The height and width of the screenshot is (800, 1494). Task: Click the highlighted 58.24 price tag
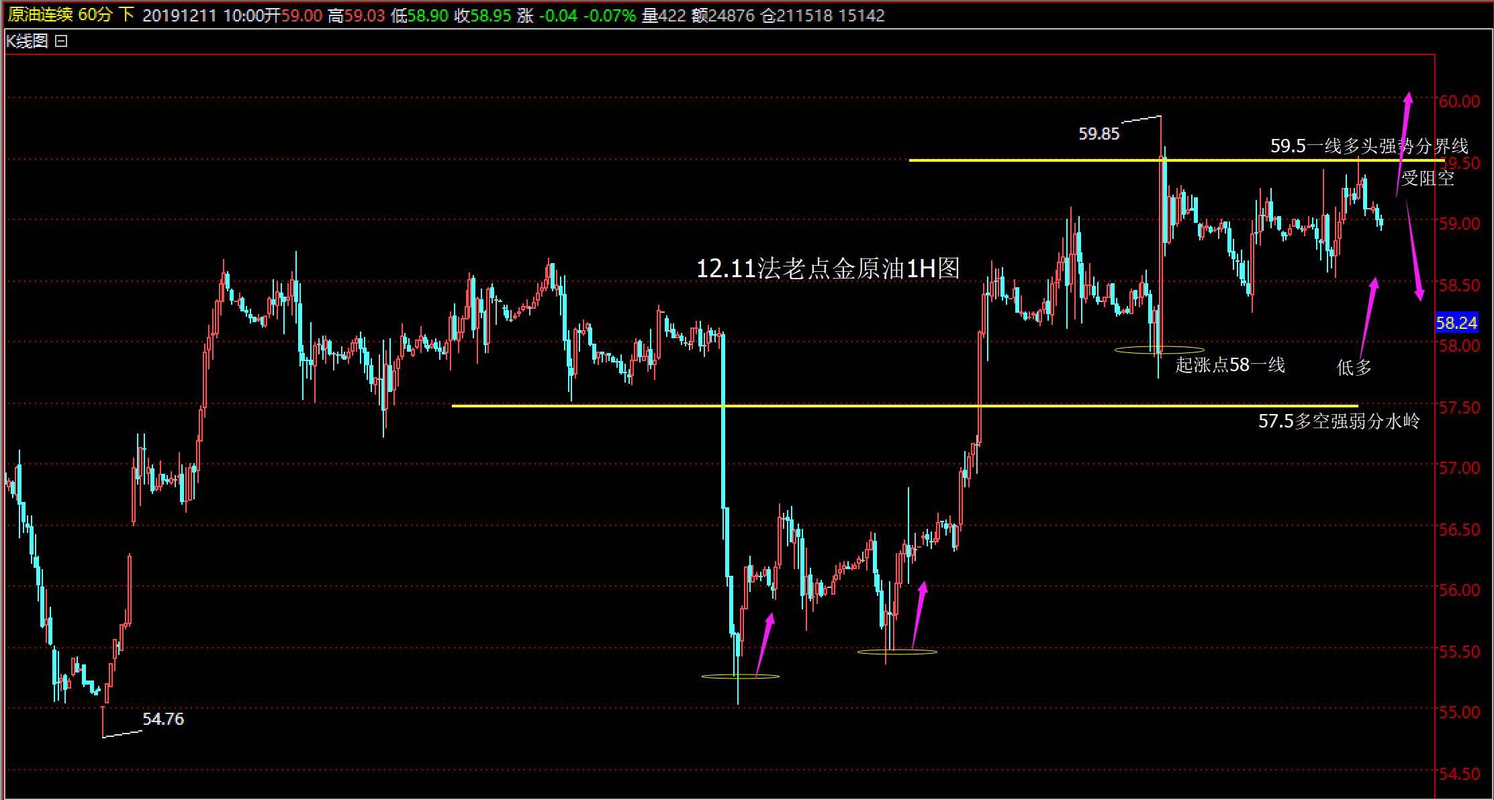pyautogui.click(x=1456, y=323)
